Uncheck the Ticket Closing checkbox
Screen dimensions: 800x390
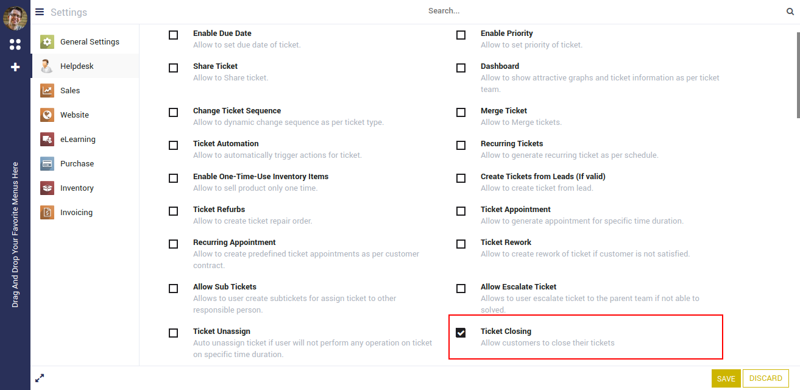pyautogui.click(x=461, y=333)
